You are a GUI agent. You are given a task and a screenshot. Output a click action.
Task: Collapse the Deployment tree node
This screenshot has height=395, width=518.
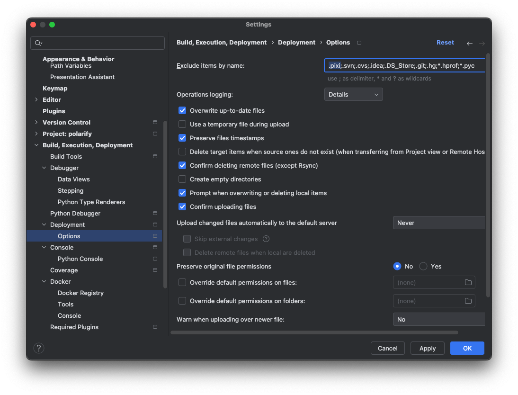tap(44, 224)
